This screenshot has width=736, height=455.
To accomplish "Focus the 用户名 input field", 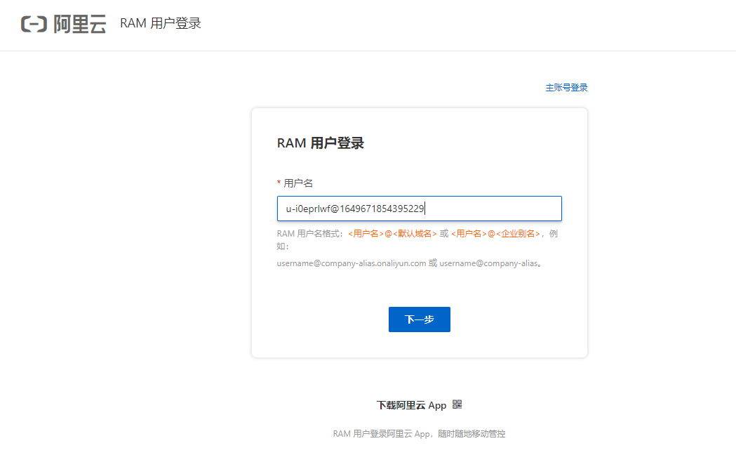I will [419, 209].
